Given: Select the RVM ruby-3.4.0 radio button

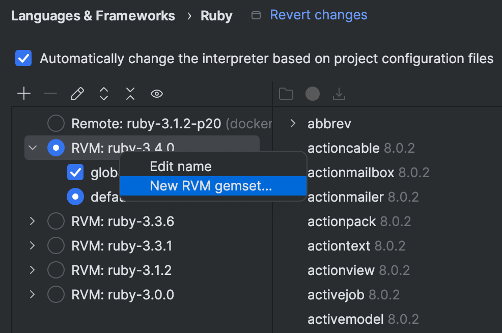Looking at the screenshot, I should 56,148.
